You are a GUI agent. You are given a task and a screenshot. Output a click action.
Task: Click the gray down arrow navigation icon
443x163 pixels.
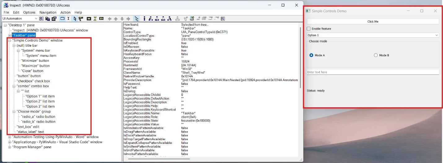pyautogui.click(x=122, y=19)
